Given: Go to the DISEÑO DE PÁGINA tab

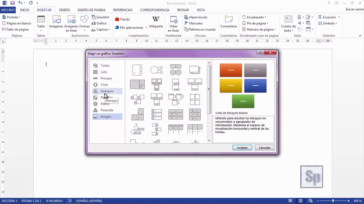Looking at the screenshot, I should point(92,10).
